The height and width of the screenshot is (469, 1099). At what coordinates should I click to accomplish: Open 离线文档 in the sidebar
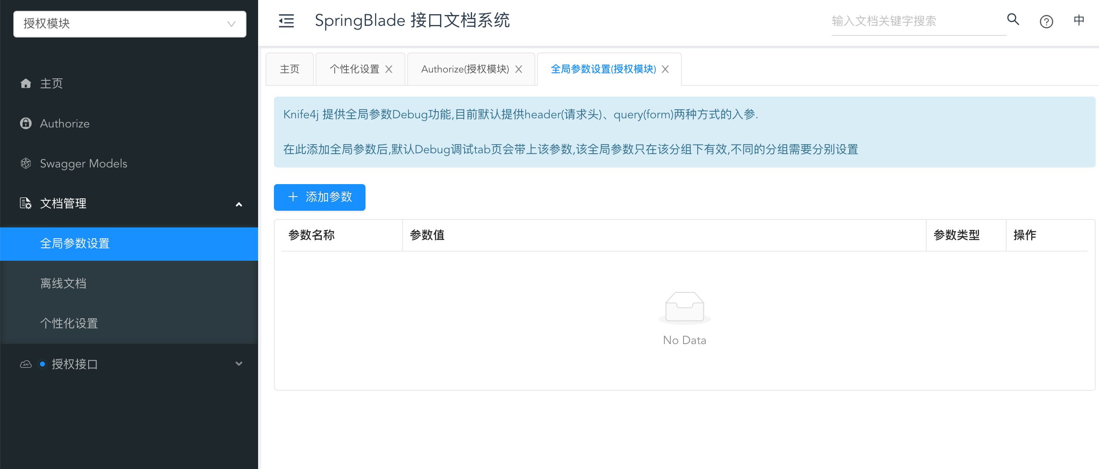pyautogui.click(x=129, y=283)
